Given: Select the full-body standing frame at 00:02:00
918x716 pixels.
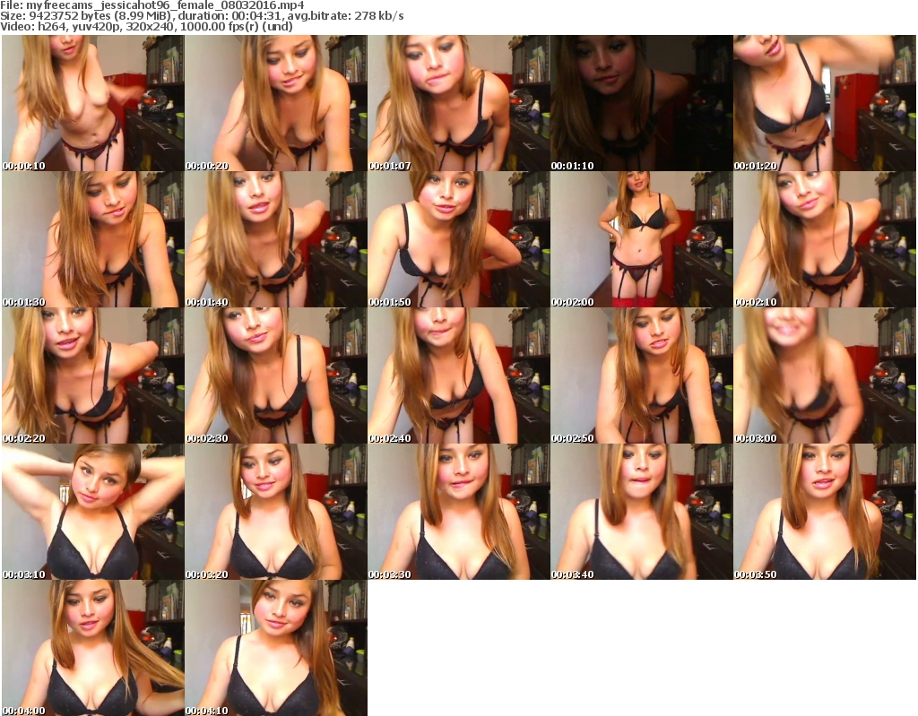Looking at the screenshot, I should pos(641,239).
